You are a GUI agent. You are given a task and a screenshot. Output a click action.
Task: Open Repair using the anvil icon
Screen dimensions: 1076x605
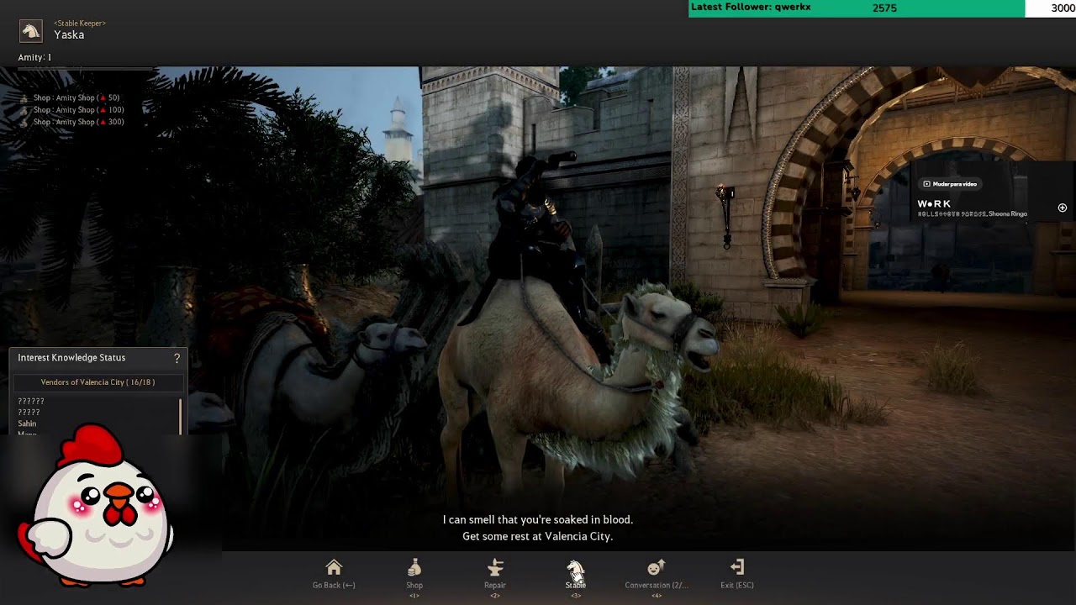pos(495,567)
